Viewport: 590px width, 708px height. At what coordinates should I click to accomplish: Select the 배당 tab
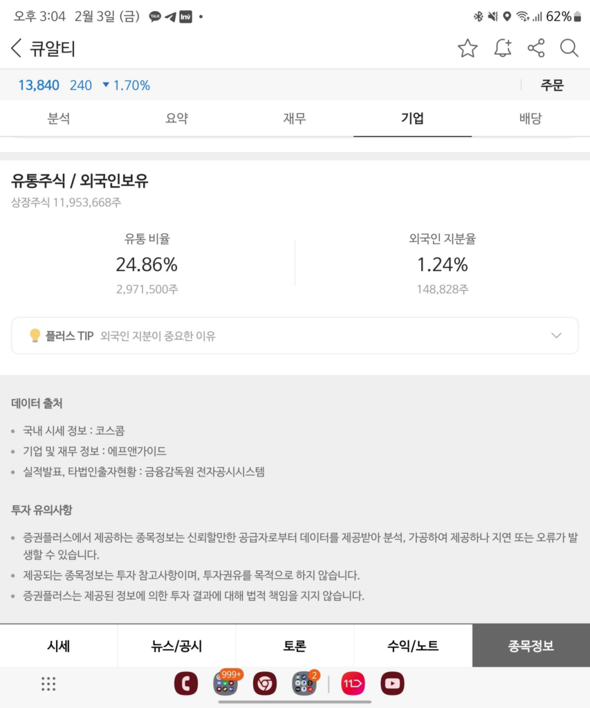(531, 118)
